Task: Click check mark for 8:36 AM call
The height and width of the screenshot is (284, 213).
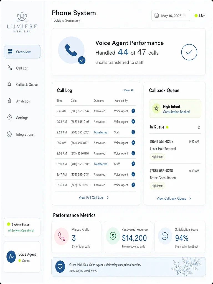Action: point(133,185)
